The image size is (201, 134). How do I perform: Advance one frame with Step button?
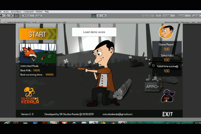tap(104, 16)
